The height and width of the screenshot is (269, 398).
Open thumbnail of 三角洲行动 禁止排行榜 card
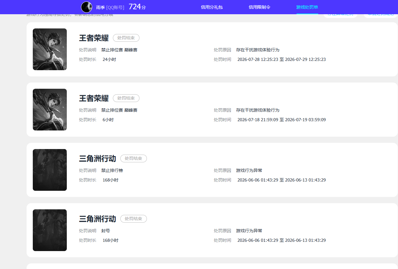coord(50,170)
